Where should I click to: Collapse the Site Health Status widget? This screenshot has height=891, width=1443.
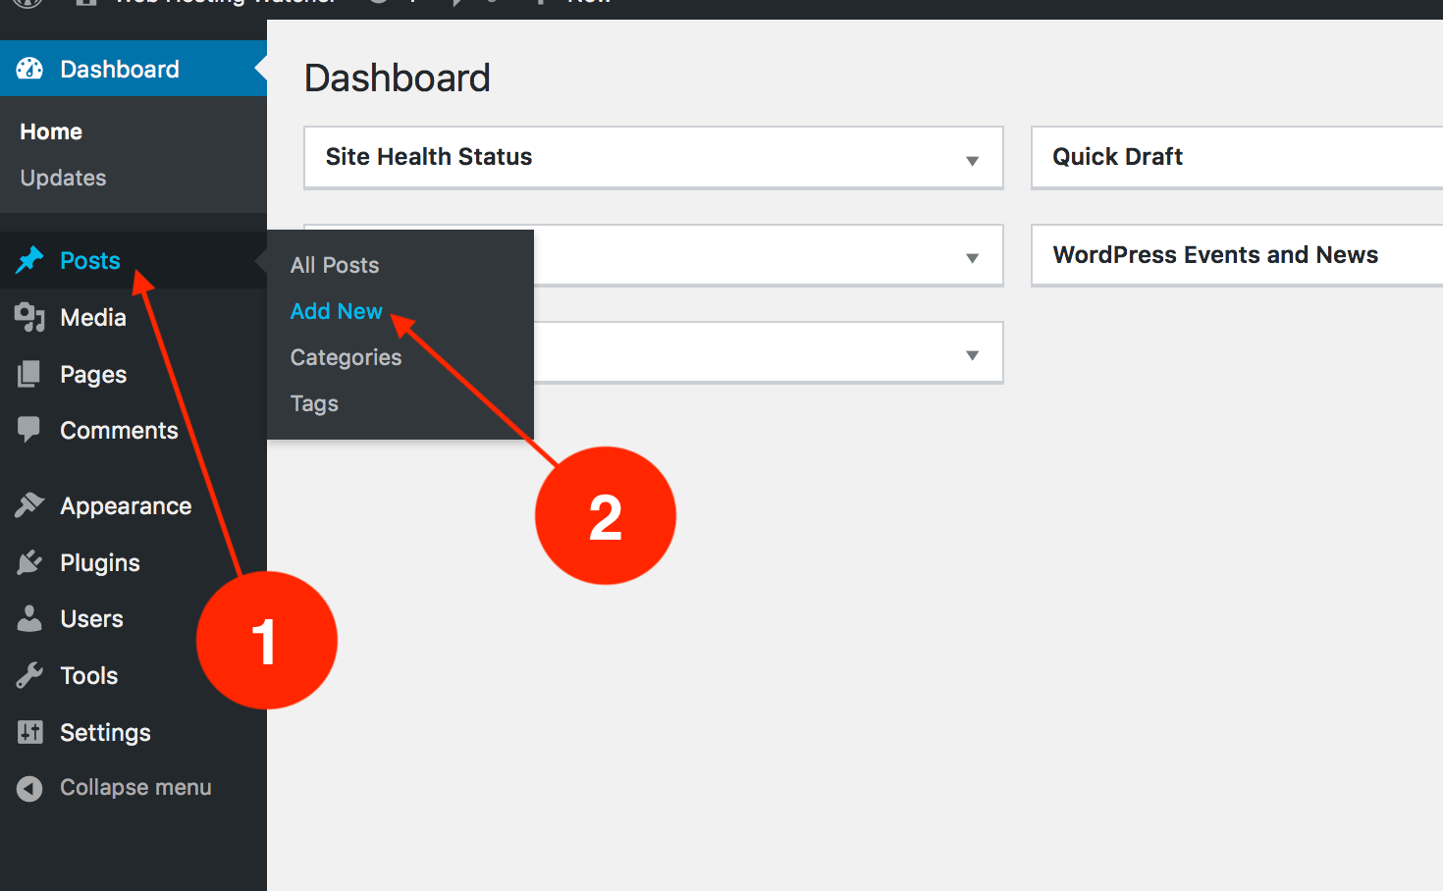[x=972, y=158]
